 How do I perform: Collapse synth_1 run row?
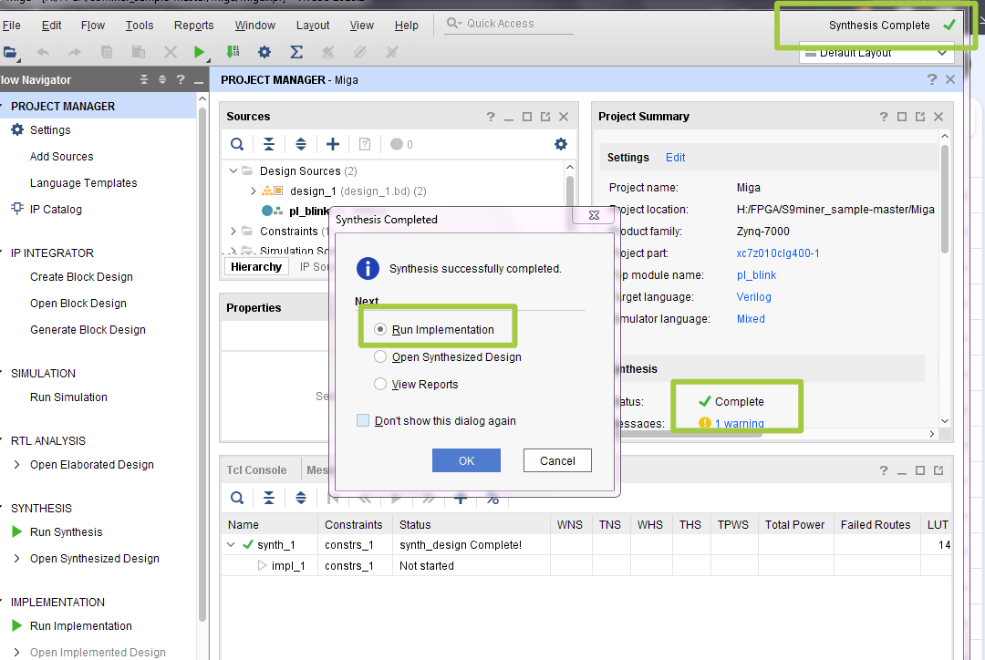(x=231, y=544)
